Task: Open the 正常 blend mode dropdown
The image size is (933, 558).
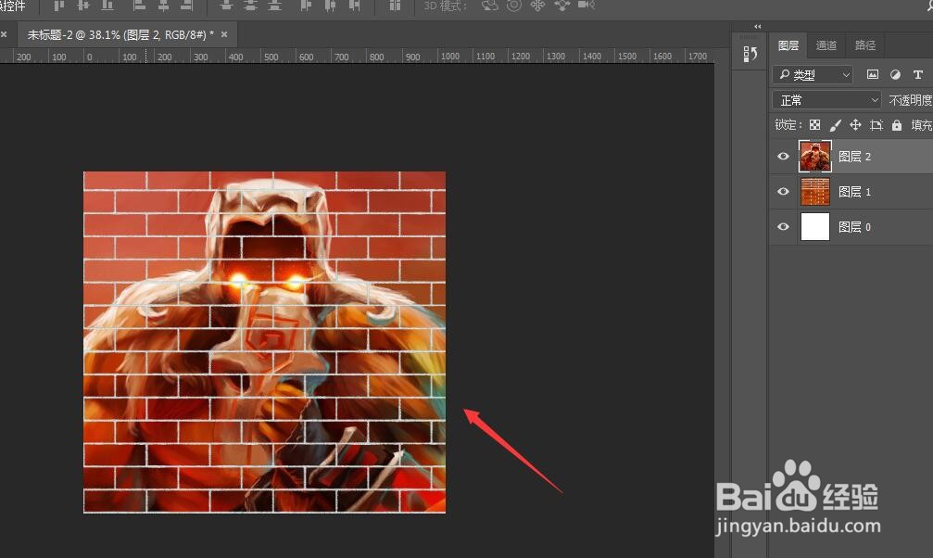Action: (x=826, y=100)
